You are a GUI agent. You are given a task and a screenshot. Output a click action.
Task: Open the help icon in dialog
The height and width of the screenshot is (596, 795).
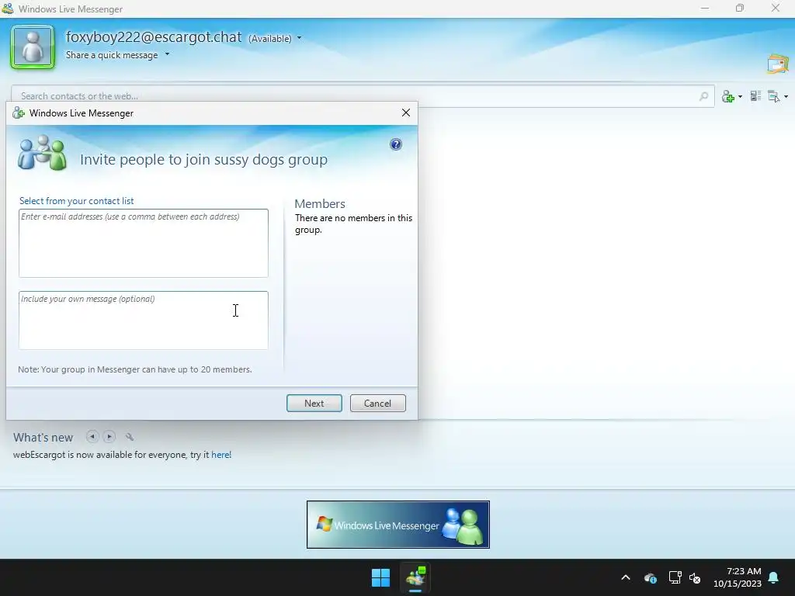tap(395, 144)
